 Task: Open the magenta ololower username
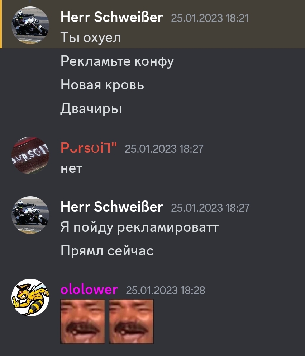click(x=89, y=290)
